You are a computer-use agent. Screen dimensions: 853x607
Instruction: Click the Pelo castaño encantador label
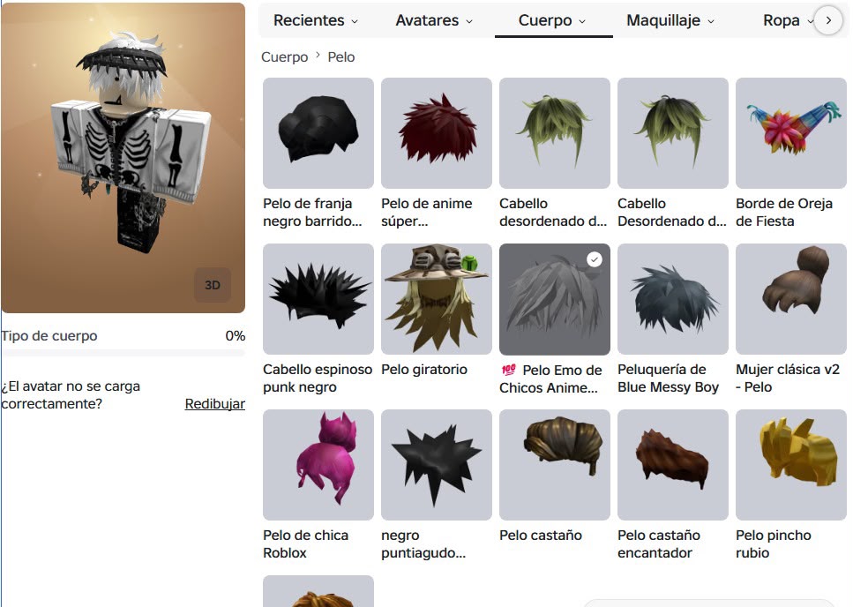(x=659, y=543)
